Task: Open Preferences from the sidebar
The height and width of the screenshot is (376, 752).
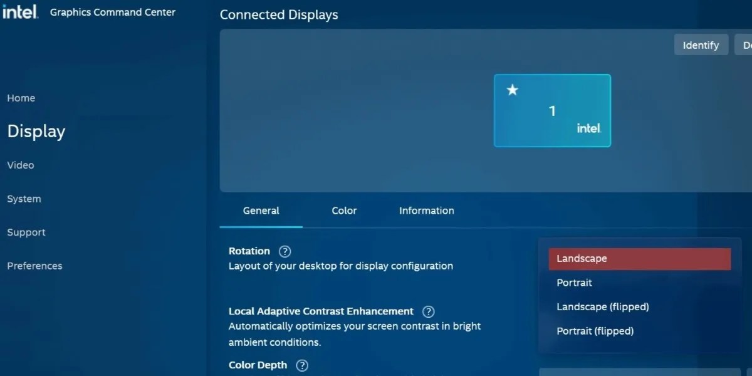Action: coord(34,266)
